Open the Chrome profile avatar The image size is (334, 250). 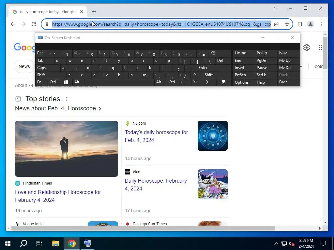click(311, 24)
